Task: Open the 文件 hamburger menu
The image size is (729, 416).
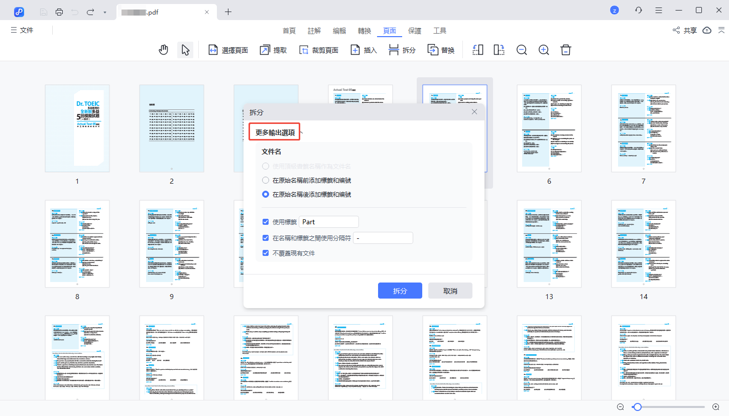Action: click(22, 31)
